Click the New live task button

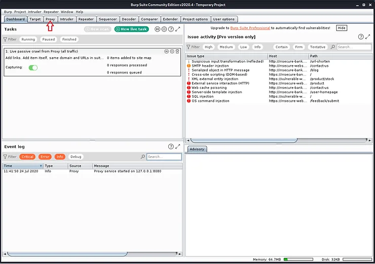point(132,29)
